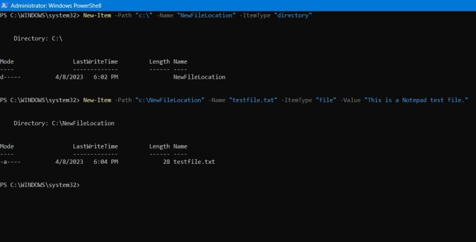Image resolution: width=476 pixels, height=242 pixels.
Task: Click the -a---- mode entry
Action: (10, 162)
